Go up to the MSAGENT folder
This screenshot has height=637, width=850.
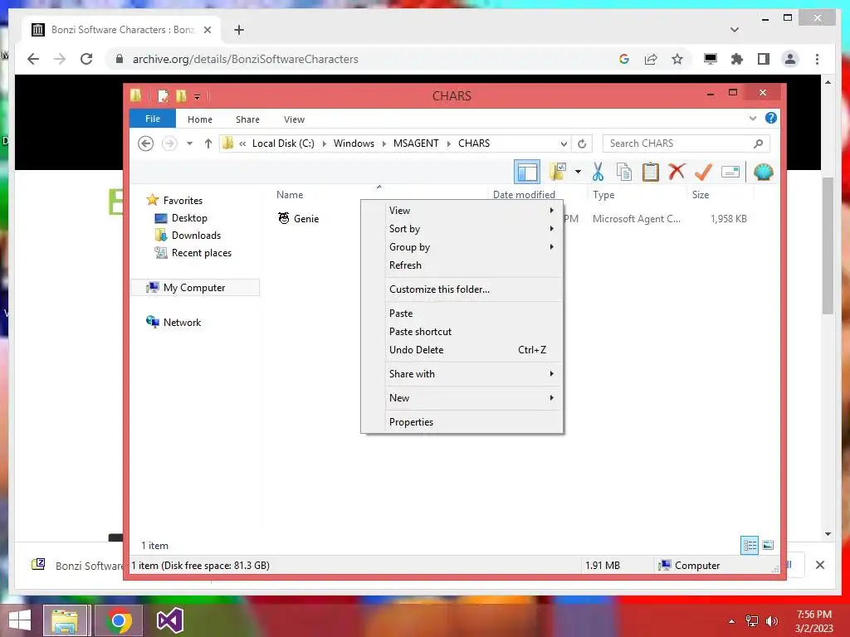208,143
